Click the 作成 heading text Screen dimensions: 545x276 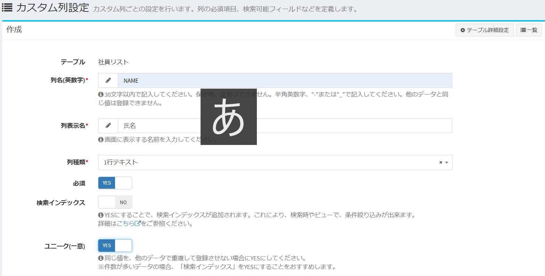(x=14, y=30)
